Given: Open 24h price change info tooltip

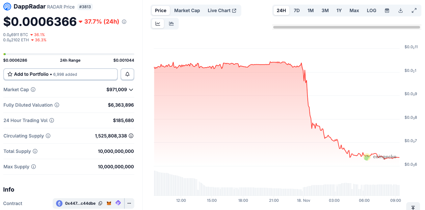Looking at the screenshot, I should (x=124, y=22).
